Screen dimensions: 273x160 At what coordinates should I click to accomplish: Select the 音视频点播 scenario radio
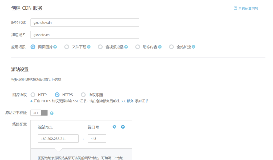click(100, 47)
